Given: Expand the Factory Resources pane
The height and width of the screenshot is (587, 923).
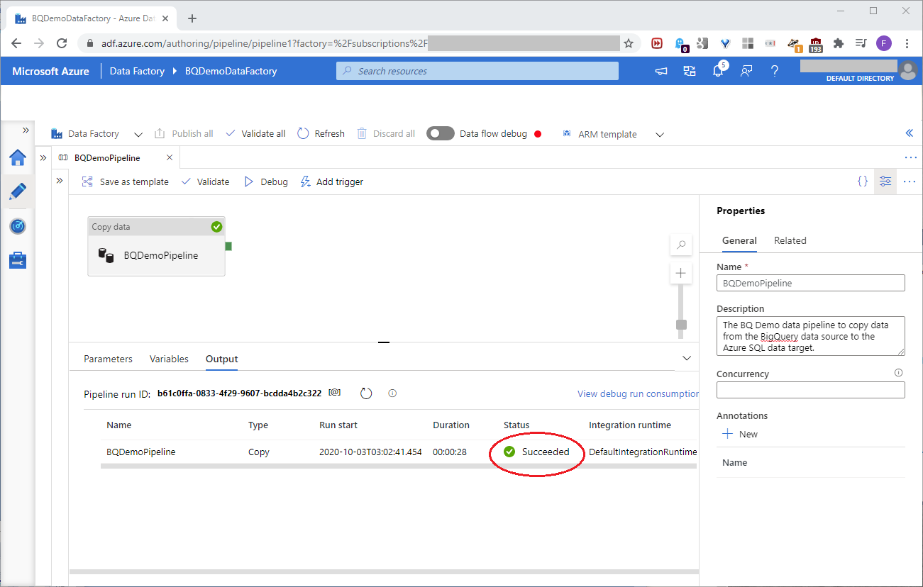Looking at the screenshot, I should [43, 157].
